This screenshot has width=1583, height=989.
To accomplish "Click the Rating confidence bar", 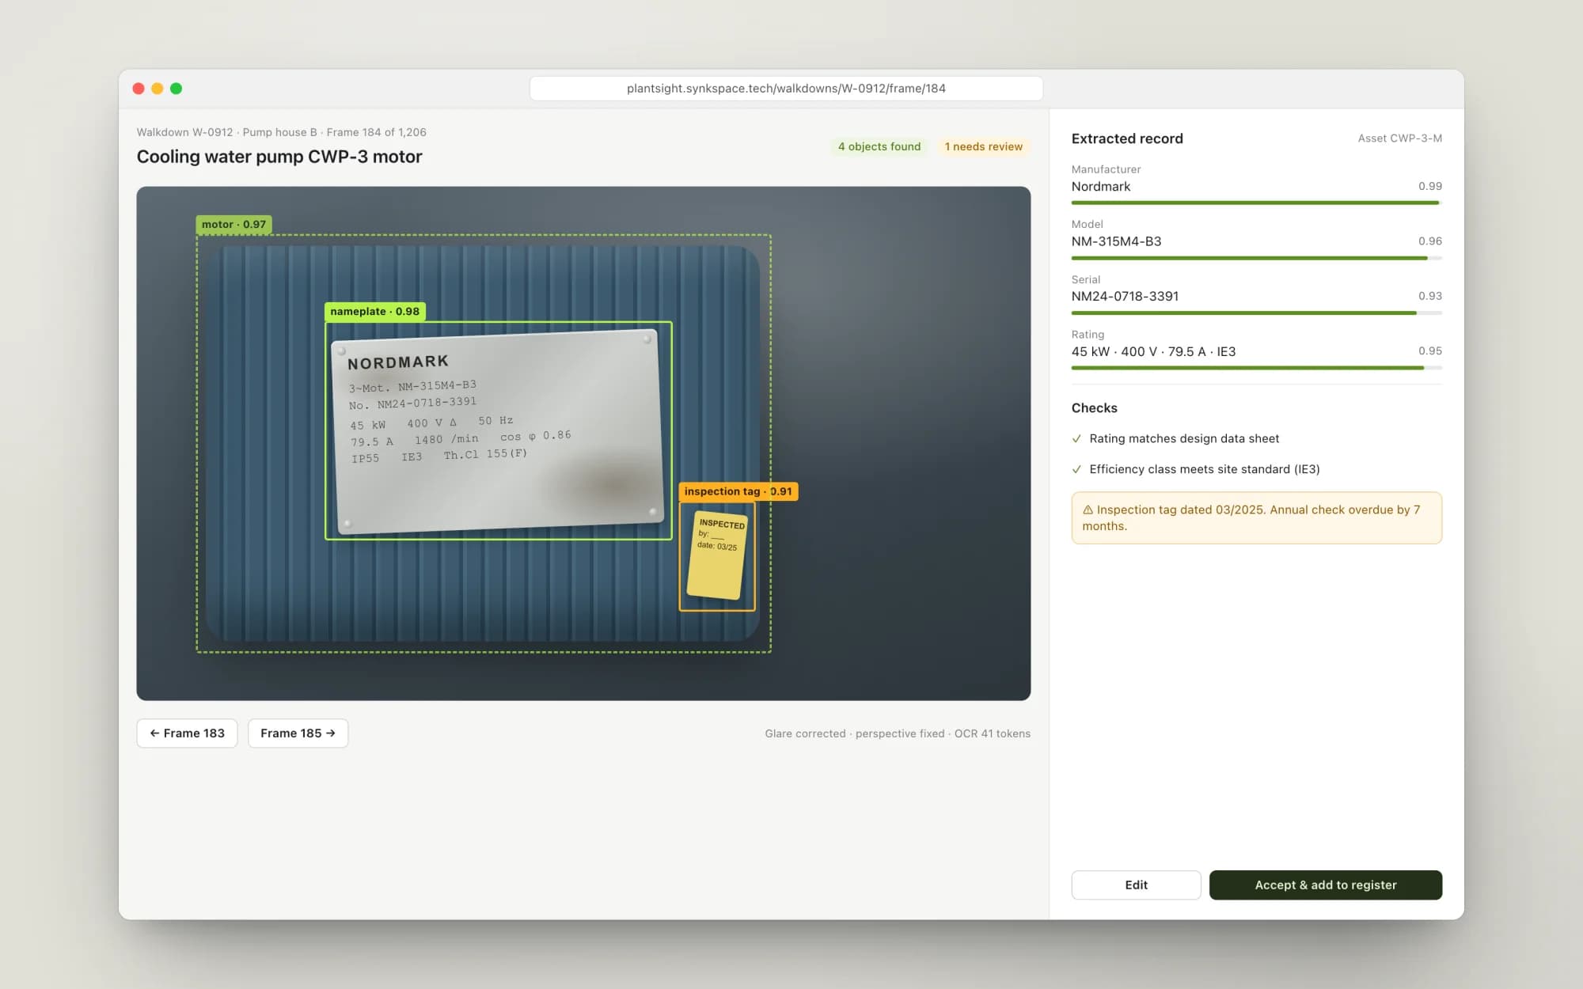I will click(1257, 368).
